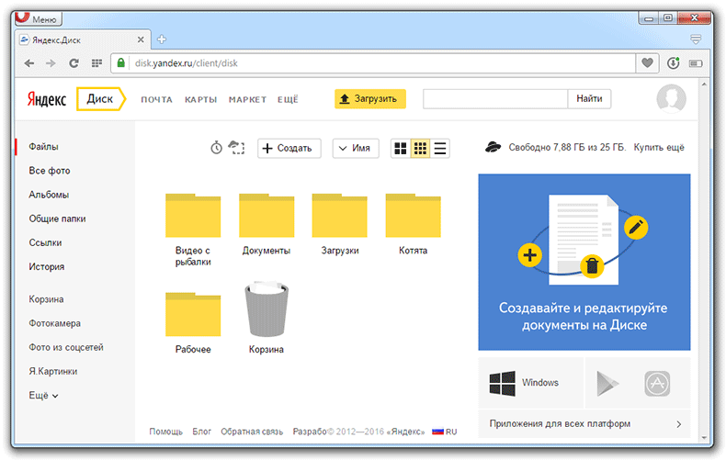Open Альбомы in sidebar

click(x=49, y=195)
